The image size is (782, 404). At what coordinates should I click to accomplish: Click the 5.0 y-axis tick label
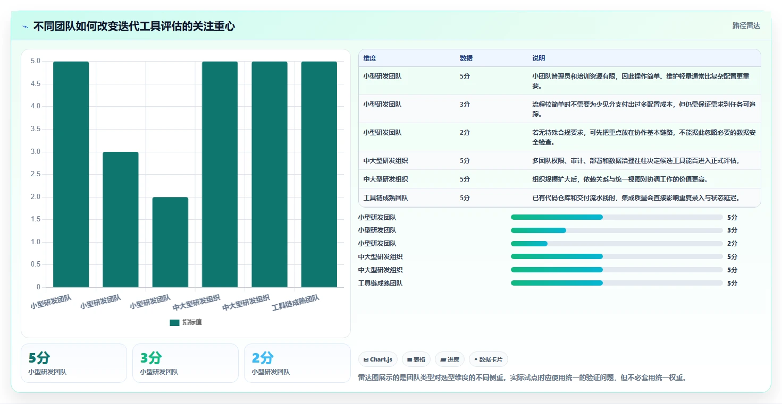pyautogui.click(x=35, y=61)
